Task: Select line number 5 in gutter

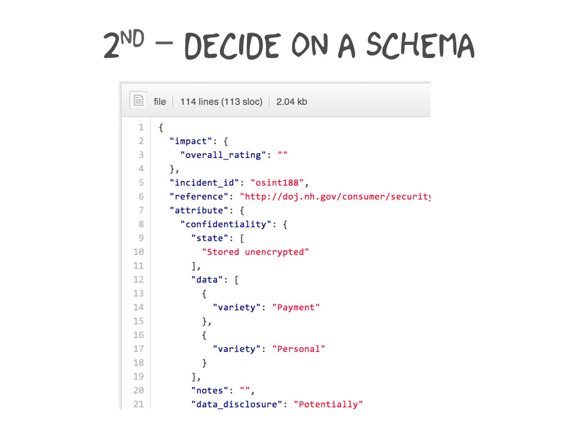Action: coord(141,183)
